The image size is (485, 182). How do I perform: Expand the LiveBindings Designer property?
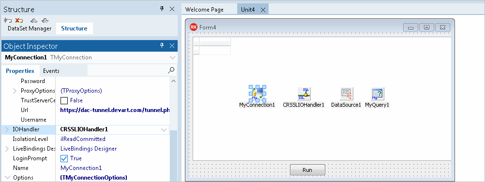[7, 149]
